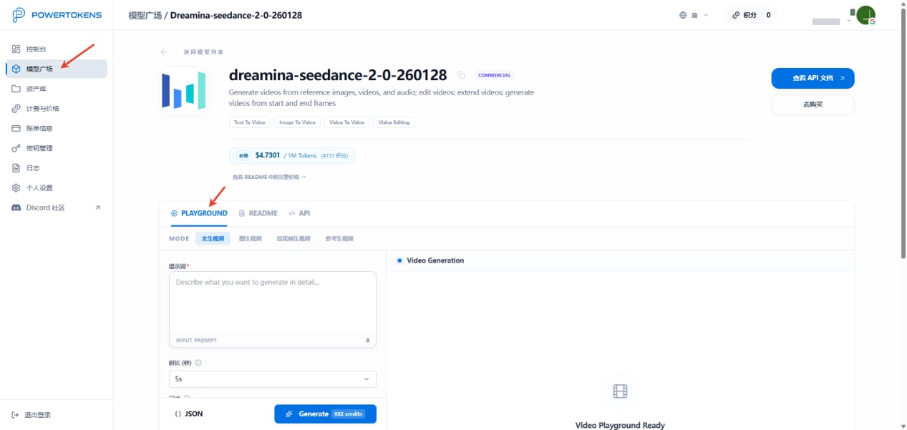Go to 计费与价格 in the sidebar
The image size is (907, 430).
56,109
